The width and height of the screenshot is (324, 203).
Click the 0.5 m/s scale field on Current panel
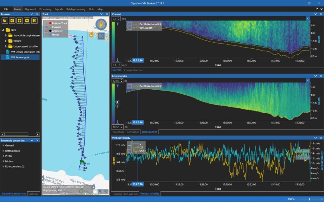tap(115, 19)
